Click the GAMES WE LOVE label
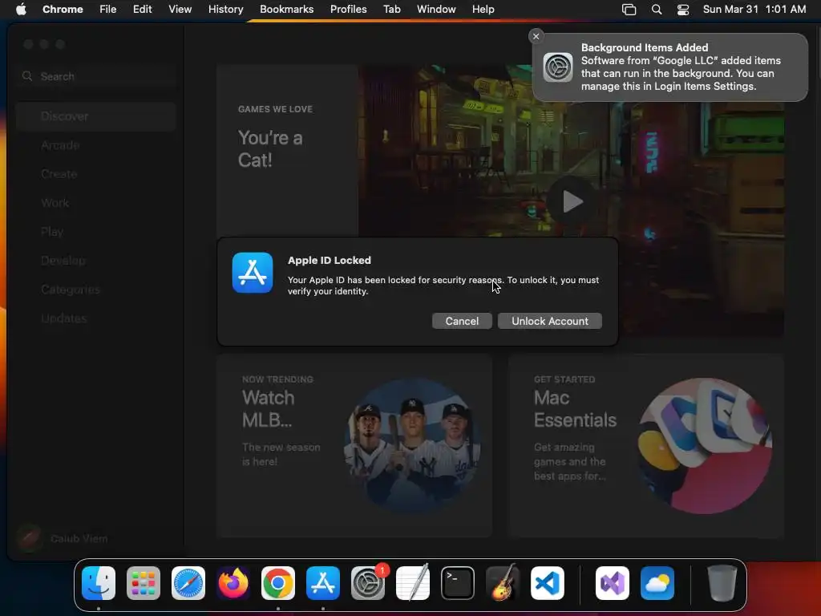821x616 pixels. point(276,109)
